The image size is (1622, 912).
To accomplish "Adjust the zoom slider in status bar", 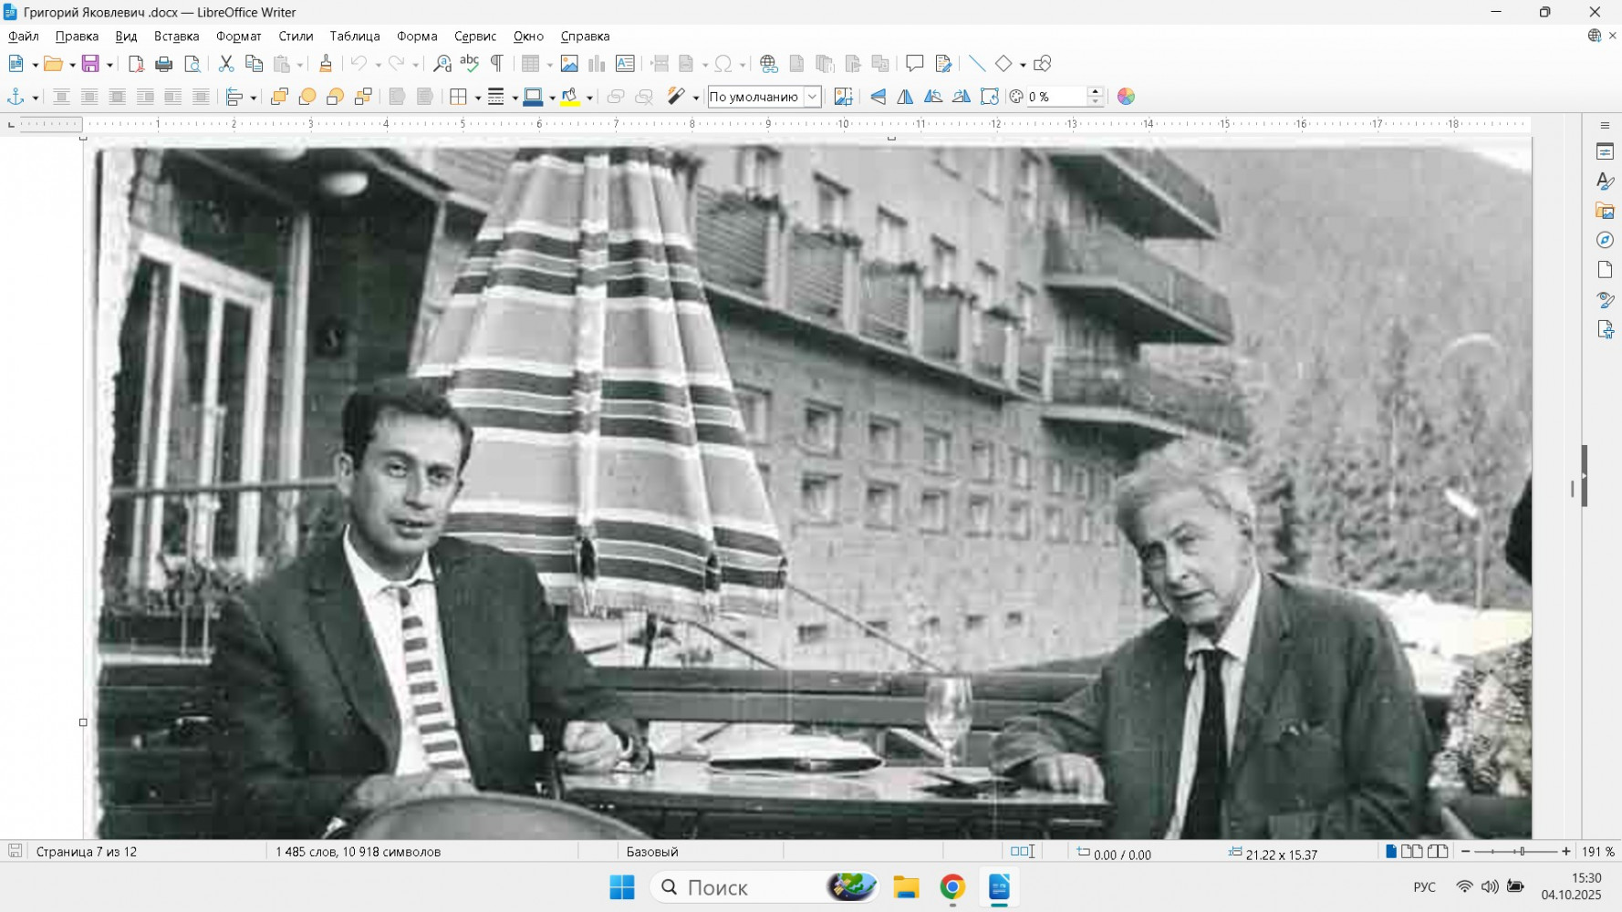I will pos(1520,852).
